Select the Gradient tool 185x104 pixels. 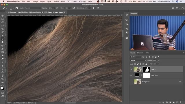[3, 52]
